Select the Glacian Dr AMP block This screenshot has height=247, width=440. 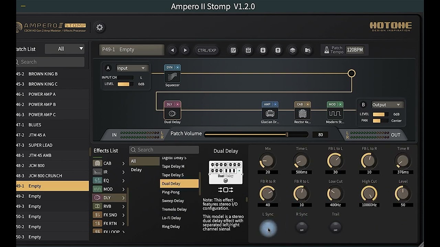coord(270,113)
